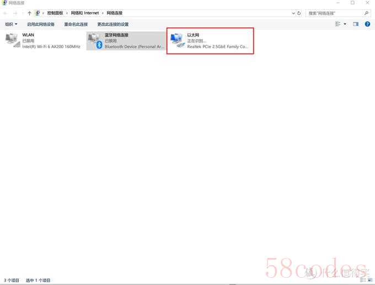375x285 pixels.
Task: Go forward to next location
Action: point(15,13)
